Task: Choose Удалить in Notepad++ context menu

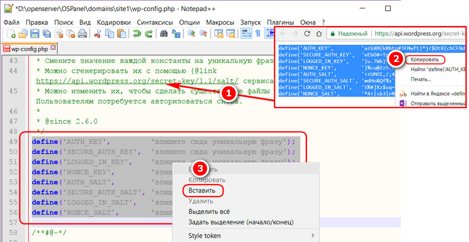Action: (x=201, y=201)
